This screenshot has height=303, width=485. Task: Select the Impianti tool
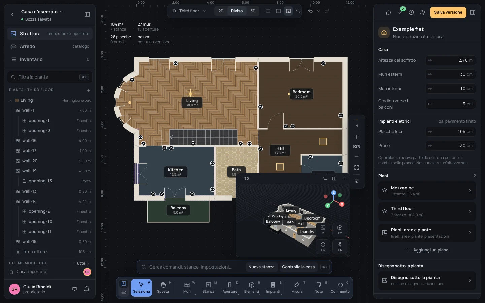coord(273,288)
